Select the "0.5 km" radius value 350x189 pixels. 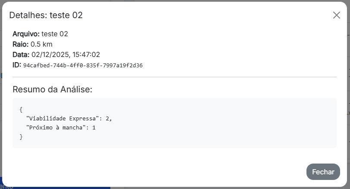[x=41, y=44]
